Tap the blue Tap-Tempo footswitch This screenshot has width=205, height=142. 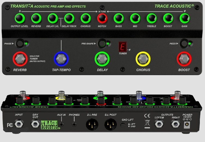coord(61,59)
